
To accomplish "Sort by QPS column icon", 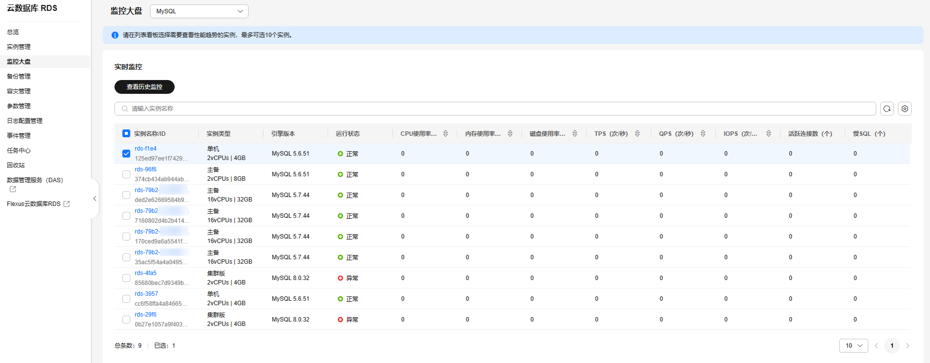I will (x=703, y=134).
